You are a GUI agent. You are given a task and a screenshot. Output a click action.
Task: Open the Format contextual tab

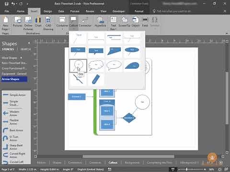click(139, 11)
